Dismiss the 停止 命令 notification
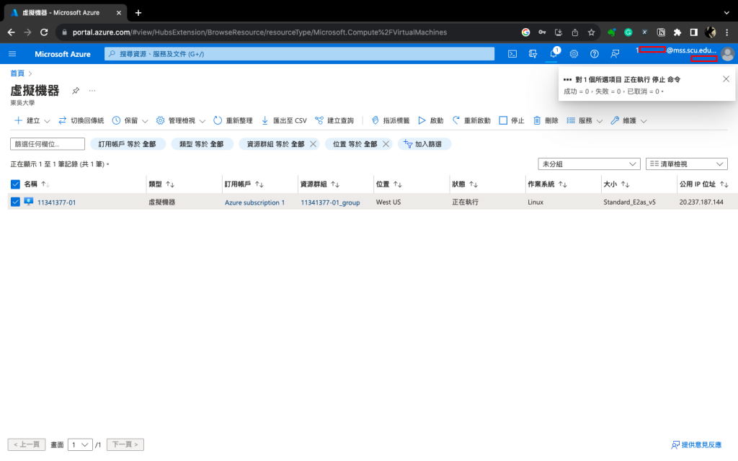Image resolution: width=738 pixels, height=461 pixels. 726,79
